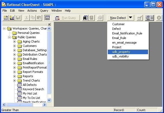Viewport: 164px width, 113px height.
Task: Open the File menu
Action: coord(5,11)
